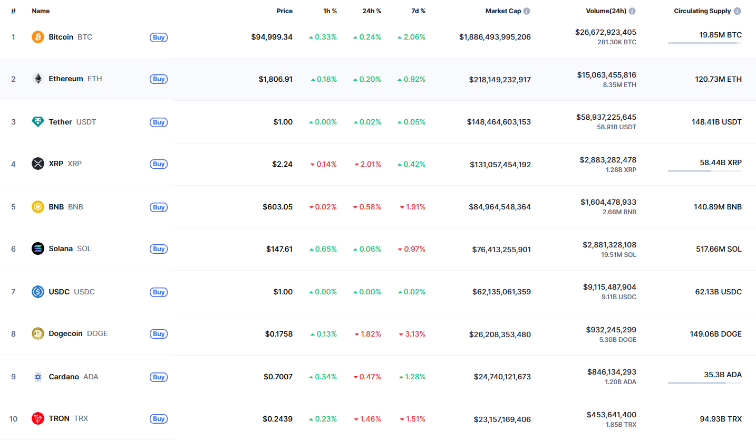Click the Bitcoin circulating supply progress bar
This screenshot has width=756, height=440.
705,43
